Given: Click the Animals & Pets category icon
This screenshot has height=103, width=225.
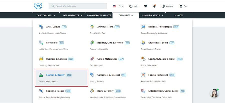Looking at the screenshot, I should (92, 27).
